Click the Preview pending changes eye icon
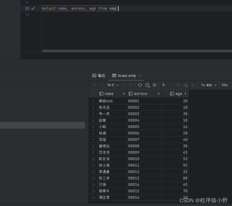The image size is (232, 206). [x=185, y=85]
